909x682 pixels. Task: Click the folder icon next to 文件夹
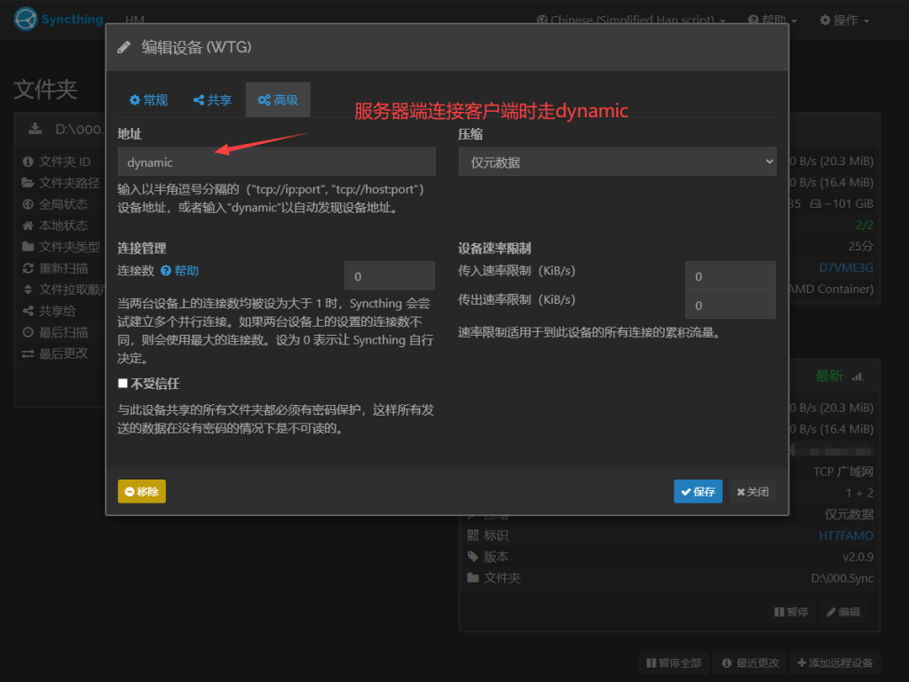click(472, 578)
